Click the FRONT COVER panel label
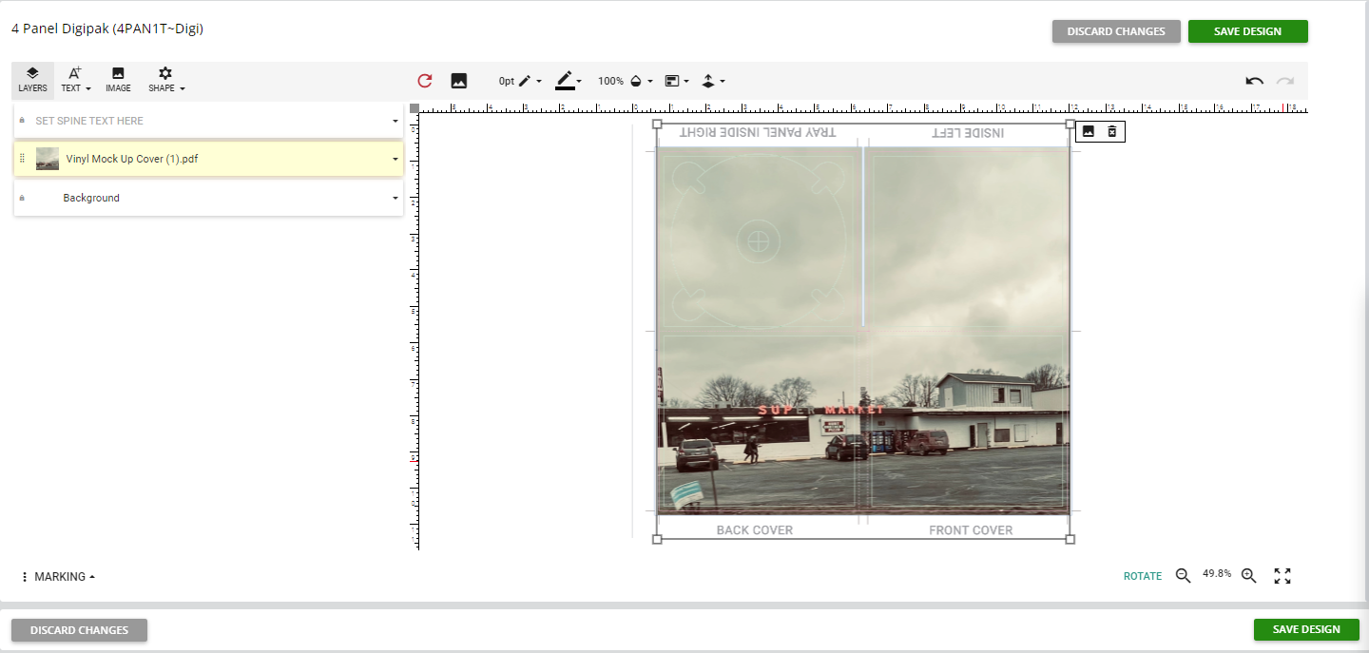This screenshot has height=653, width=1369. (x=971, y=530)
